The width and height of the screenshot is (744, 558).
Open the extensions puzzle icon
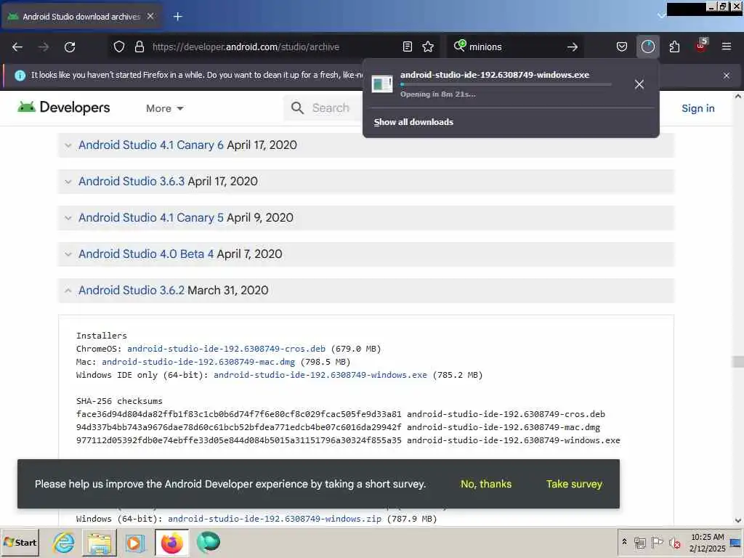pyautogui.click(x=674, y=46)
